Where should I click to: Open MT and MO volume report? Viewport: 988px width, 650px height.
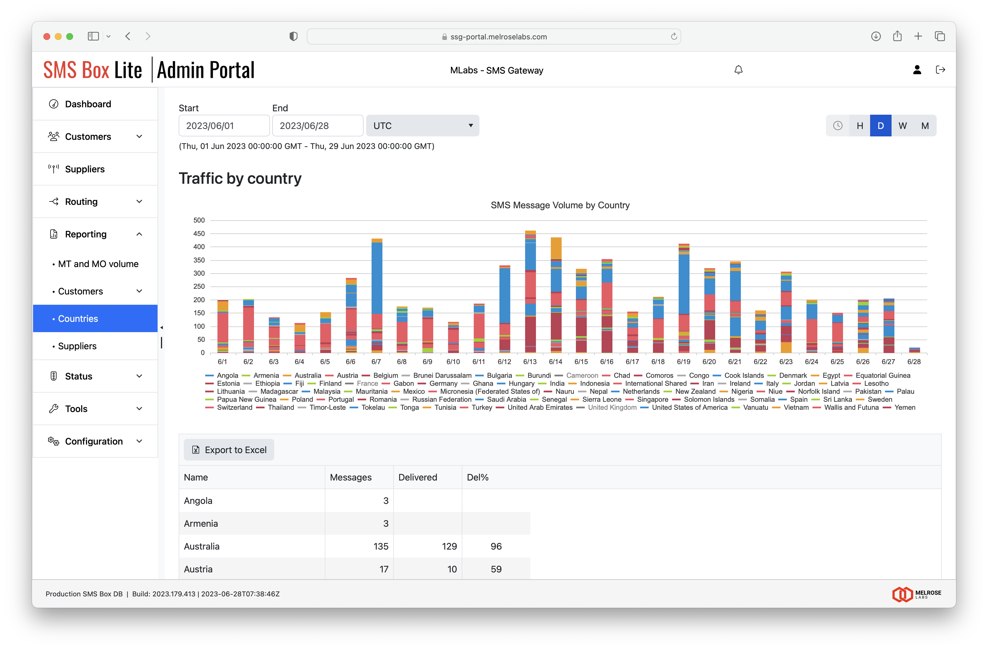point(95,264)
